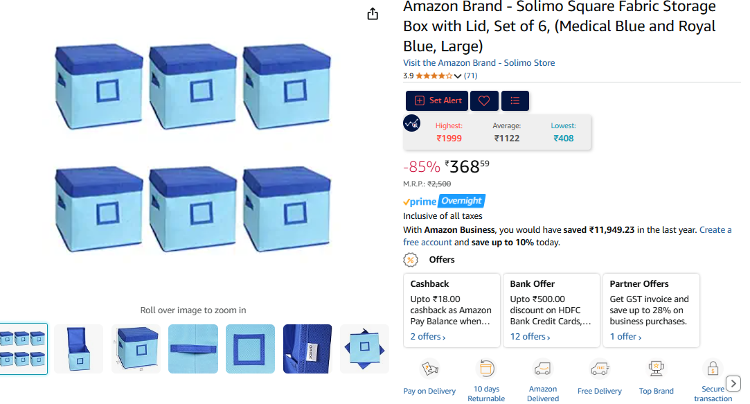Expand the star rating dropdown arrow
The image size is (750, 404).
coord(457,76)
